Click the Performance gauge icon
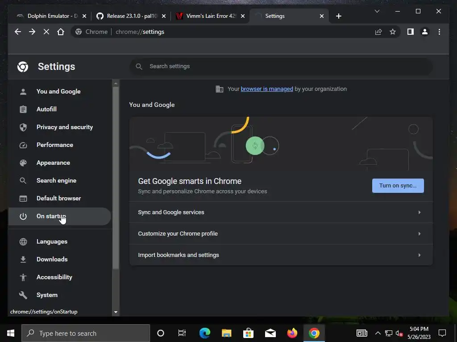The height and width of the screenshot is (342, 457). coord(23,145)
